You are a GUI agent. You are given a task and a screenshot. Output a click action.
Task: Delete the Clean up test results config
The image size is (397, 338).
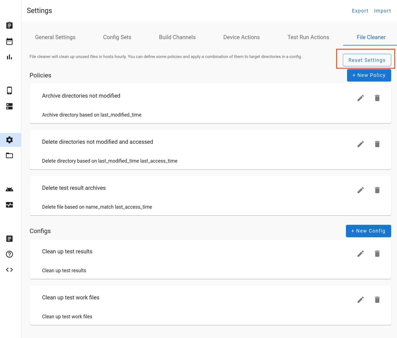click(377, 253)
